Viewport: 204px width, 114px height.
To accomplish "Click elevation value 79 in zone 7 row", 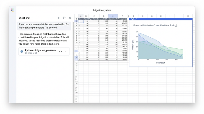I will (x=113, y=36).
